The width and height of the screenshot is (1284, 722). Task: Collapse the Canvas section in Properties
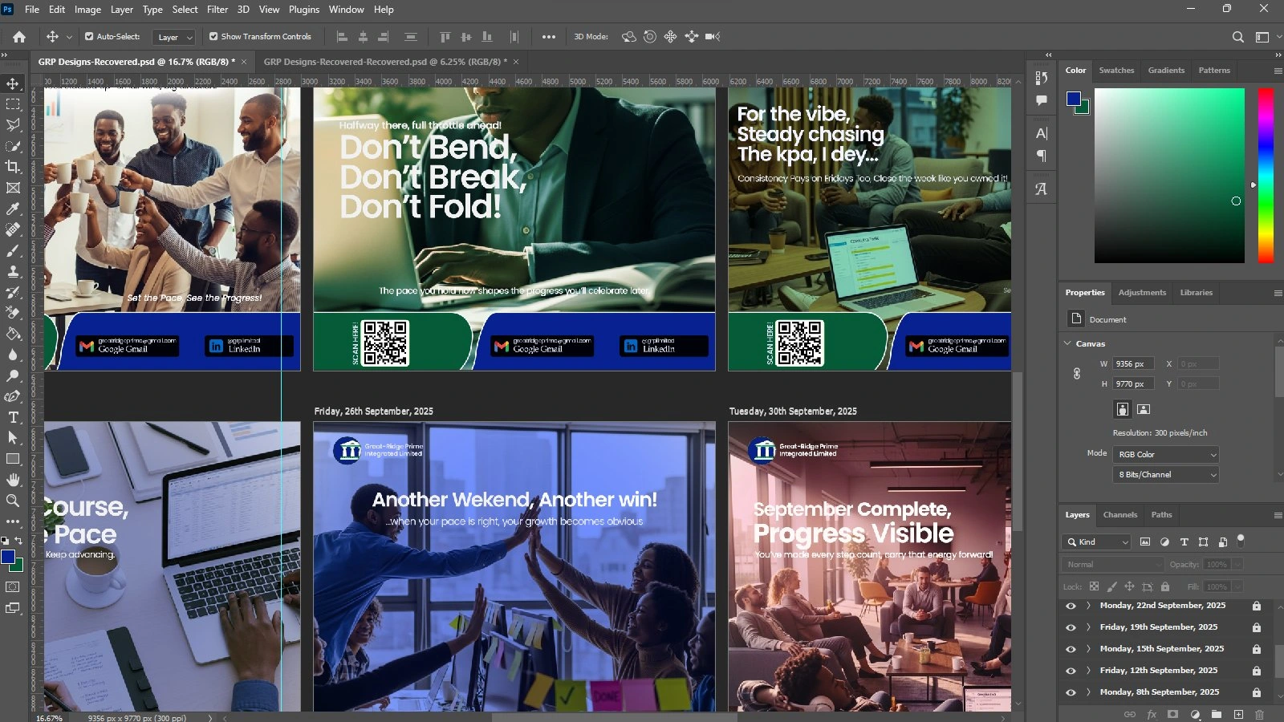click(1067, 343)
